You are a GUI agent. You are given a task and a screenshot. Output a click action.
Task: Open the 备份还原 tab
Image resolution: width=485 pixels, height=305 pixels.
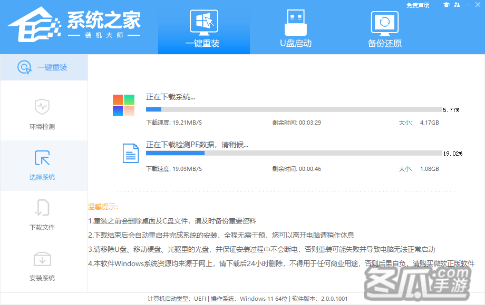point(384,28)
